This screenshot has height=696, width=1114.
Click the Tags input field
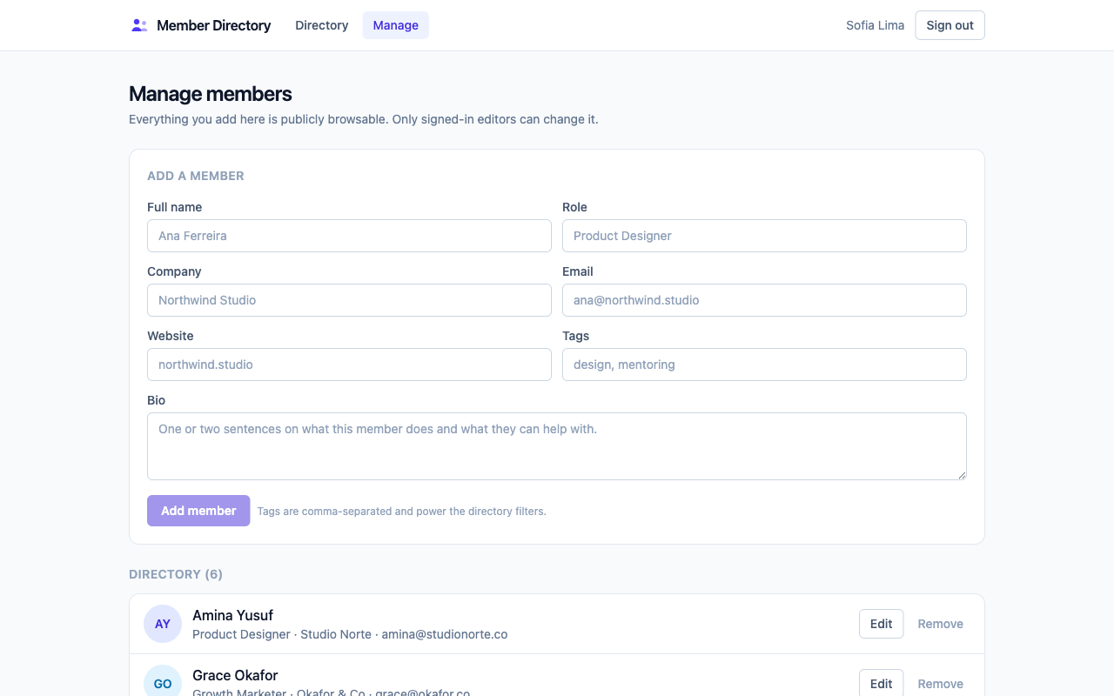tap(764, 365)
